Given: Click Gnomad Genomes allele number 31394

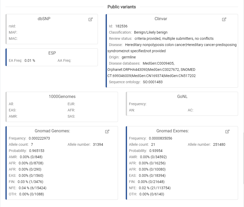Looking at the screenshot, I should point(98,144).
